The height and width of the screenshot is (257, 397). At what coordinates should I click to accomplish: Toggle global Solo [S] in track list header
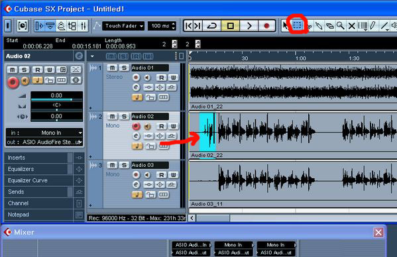[x=123, y=56]
